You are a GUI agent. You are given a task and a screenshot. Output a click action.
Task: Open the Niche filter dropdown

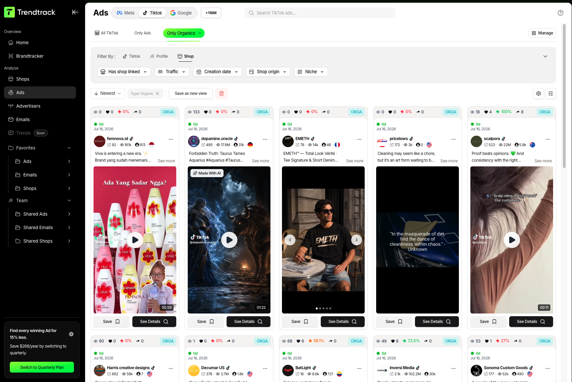[x=311, y=72]
